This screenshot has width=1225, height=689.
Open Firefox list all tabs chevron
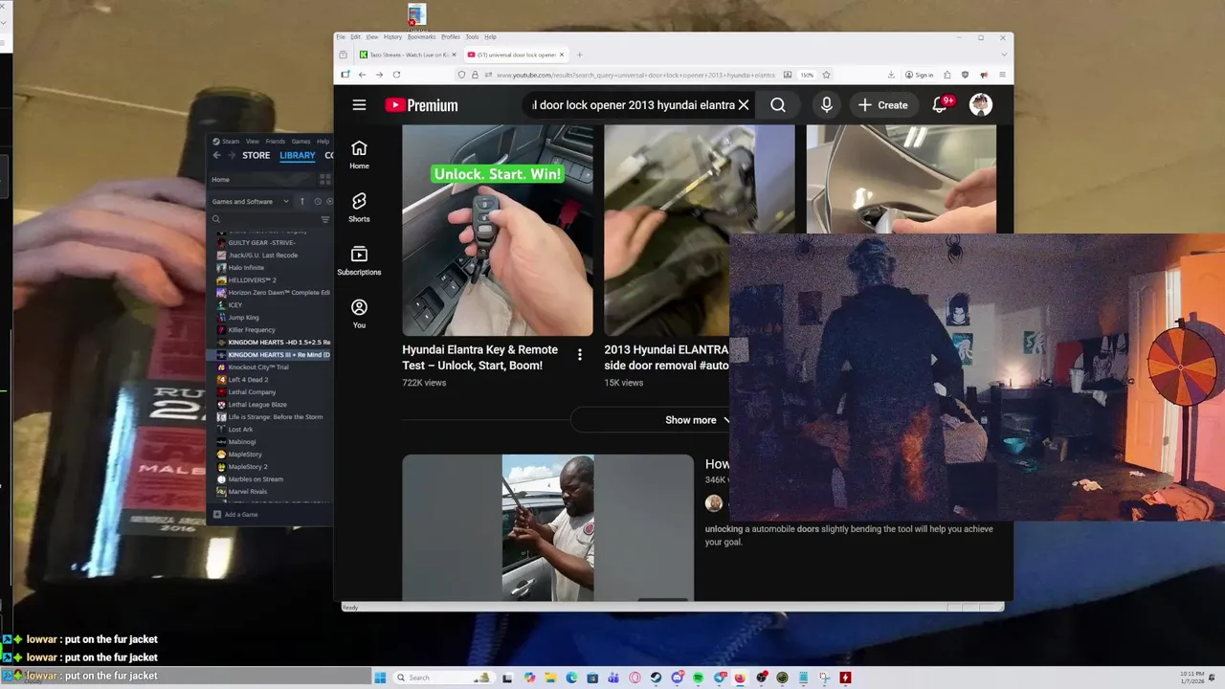click(1003, 55)
